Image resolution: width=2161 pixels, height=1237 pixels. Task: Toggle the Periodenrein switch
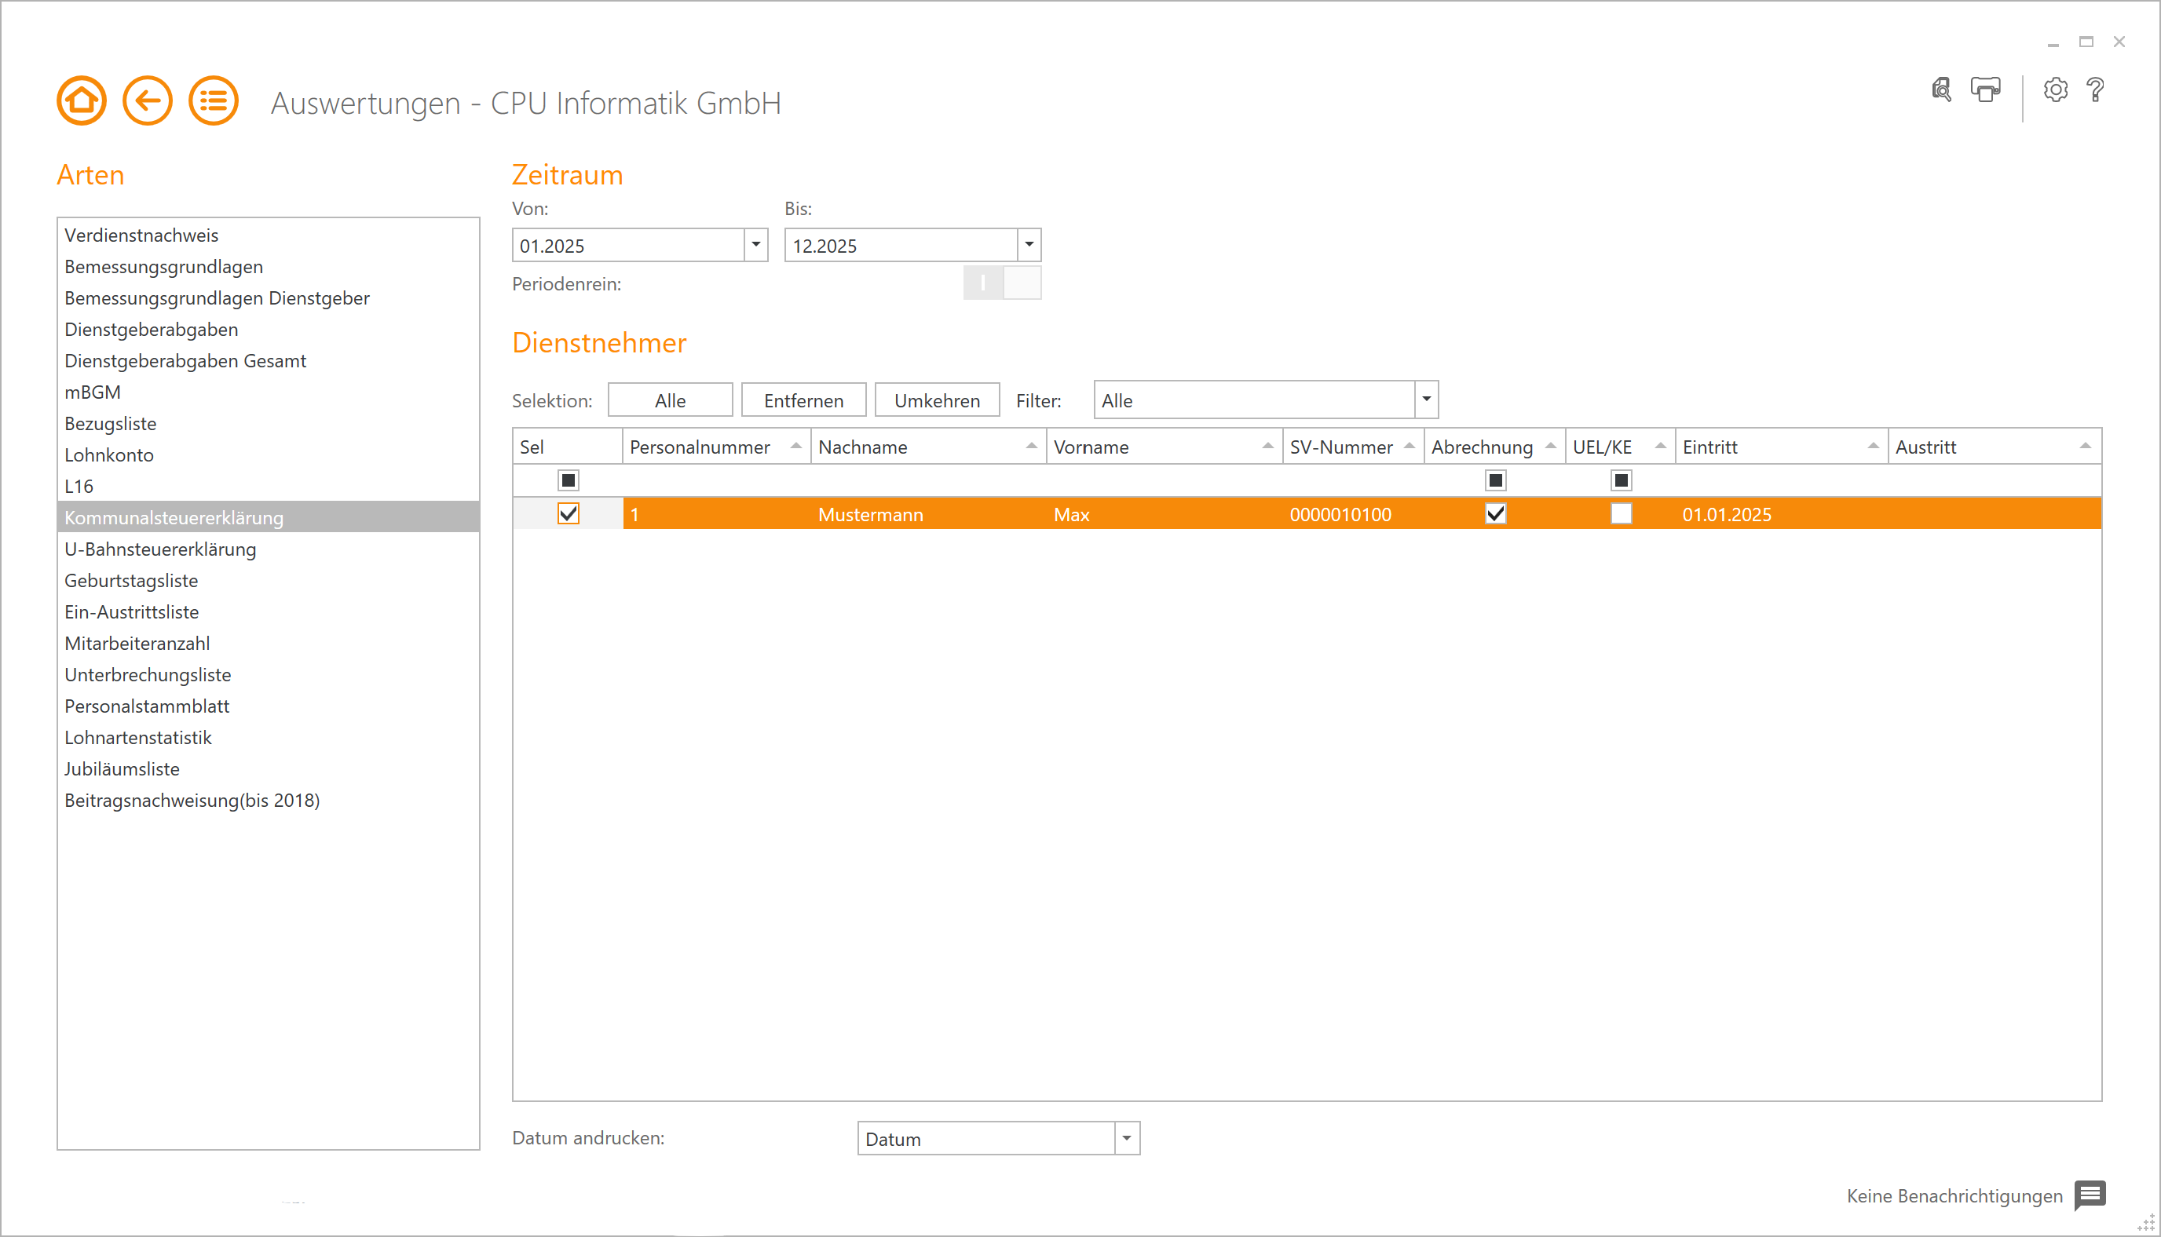pos(1002,283)
